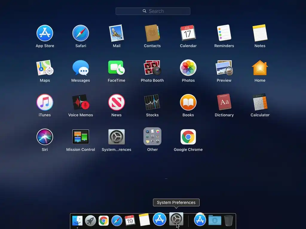
Task: Open the Maps app
Action: (x=45, y=68)
